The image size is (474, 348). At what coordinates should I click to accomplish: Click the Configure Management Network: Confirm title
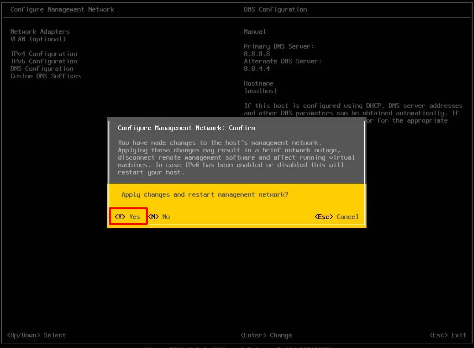pyautogui.click(x=186, y=128)
